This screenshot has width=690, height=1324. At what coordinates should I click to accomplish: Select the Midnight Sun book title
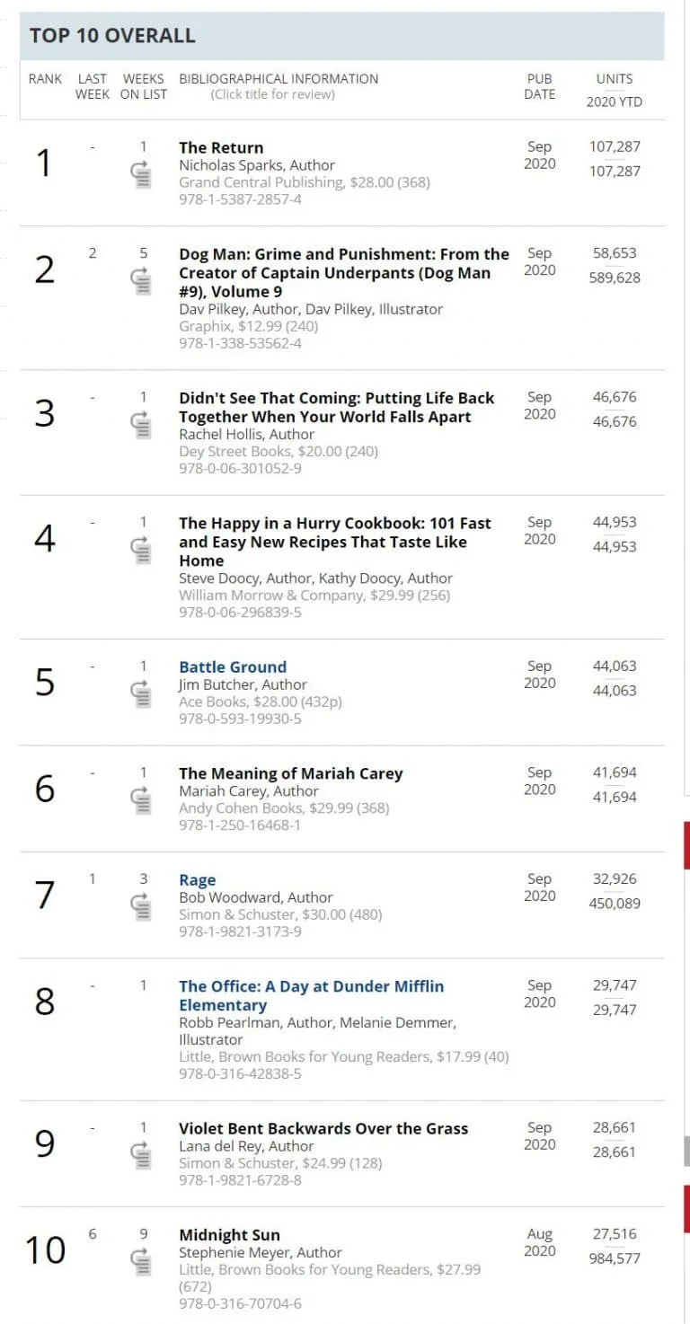point(229,1235)
